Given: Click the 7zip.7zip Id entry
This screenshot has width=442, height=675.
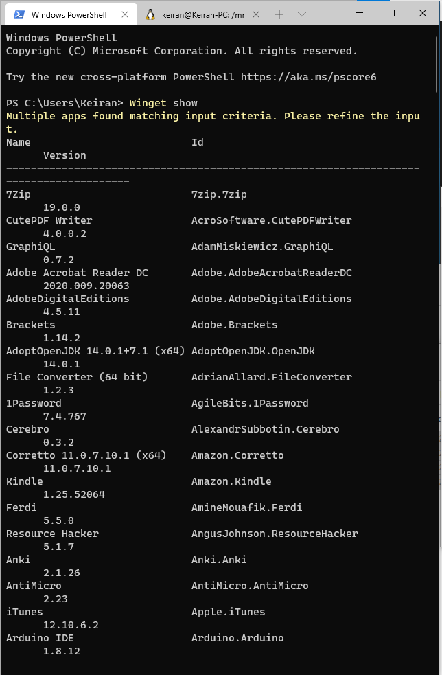Looking at the screenshot, I should tap(219, 194).
